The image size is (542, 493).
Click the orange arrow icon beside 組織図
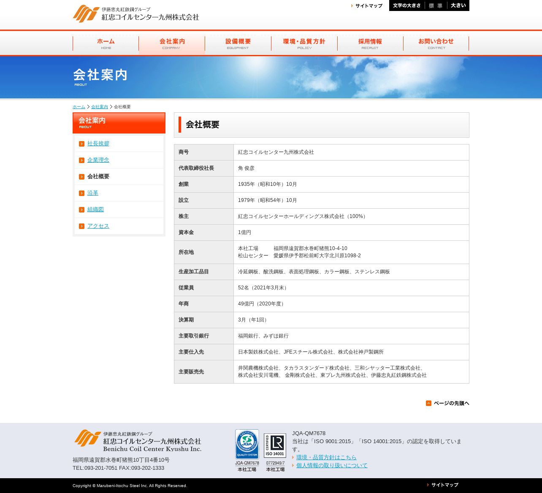coord(82,210)
